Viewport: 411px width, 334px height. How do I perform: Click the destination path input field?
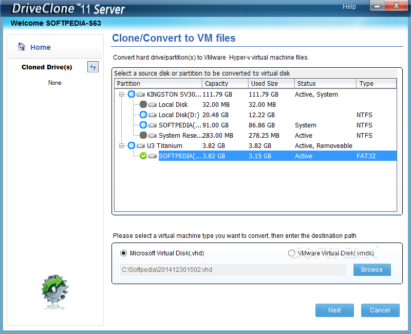click(233, 269)
